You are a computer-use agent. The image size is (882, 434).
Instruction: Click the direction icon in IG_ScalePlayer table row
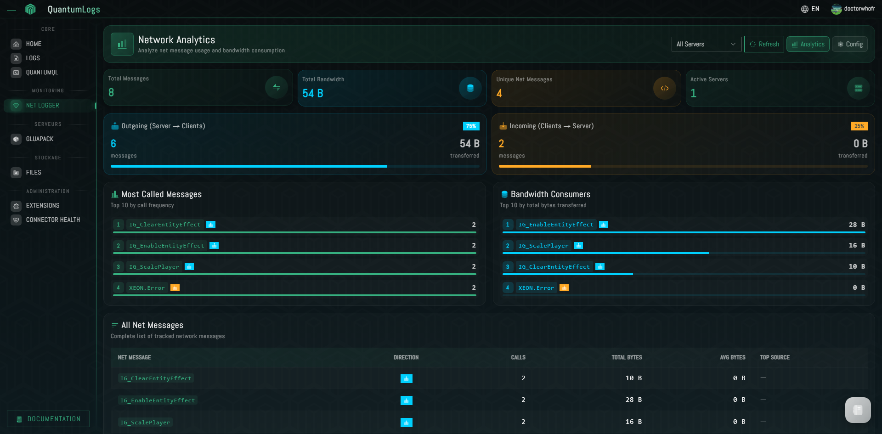pyautogui.click(x=407, y=423)
